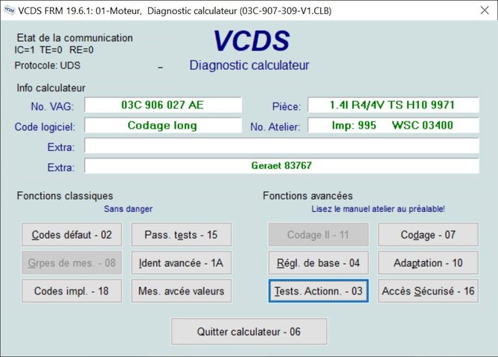
Task: Open Accès Sécurisé - 16
Action: tap(428, 291)
